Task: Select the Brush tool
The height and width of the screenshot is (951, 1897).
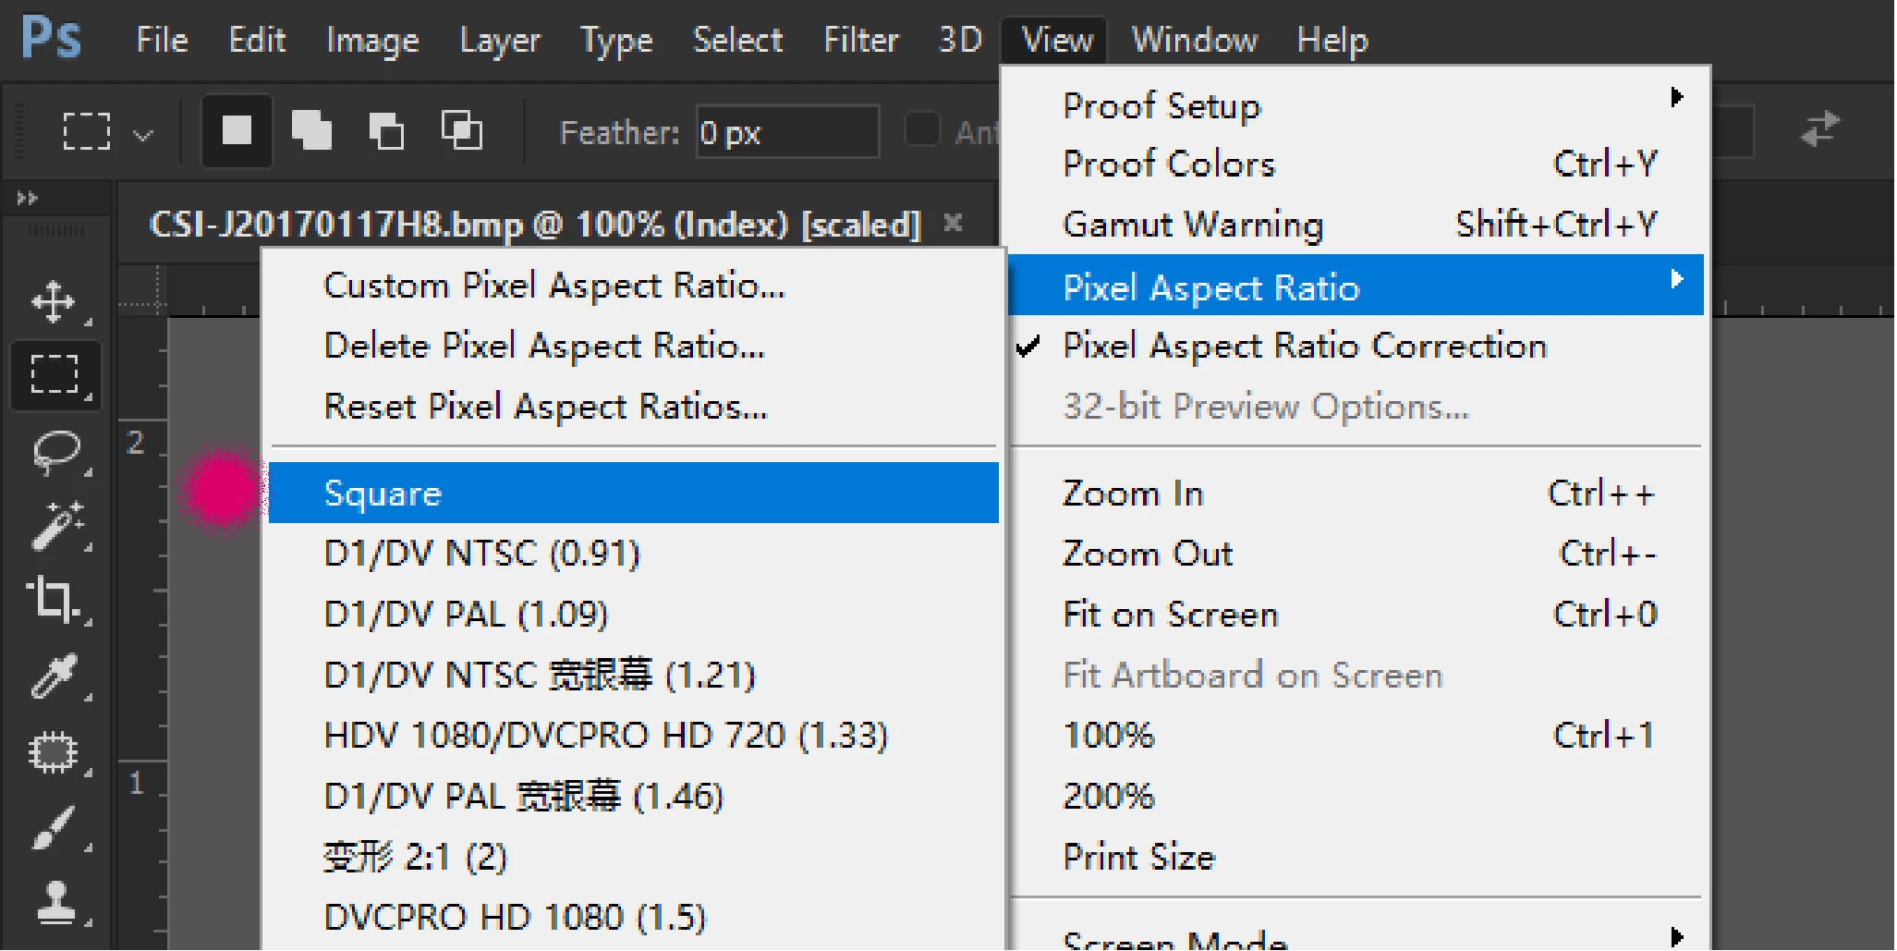Action: [x=55, y=828]
